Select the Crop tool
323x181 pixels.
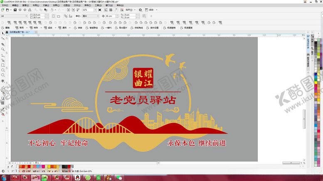click(x=2, y=44)
